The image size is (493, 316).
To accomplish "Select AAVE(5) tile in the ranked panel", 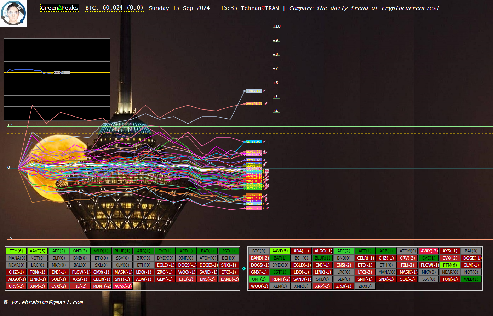I will click(38, 251).
